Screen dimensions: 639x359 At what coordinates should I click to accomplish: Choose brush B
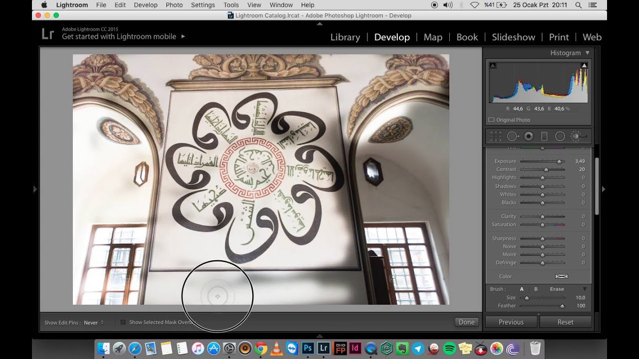coord(536,289)
